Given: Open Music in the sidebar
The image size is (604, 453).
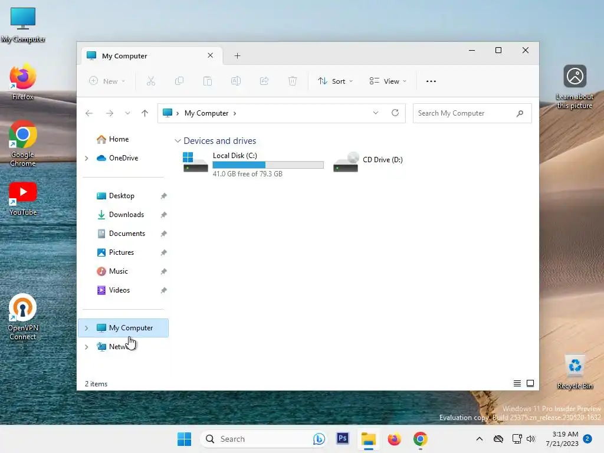Looking at the screenshot, I should 112,271.
